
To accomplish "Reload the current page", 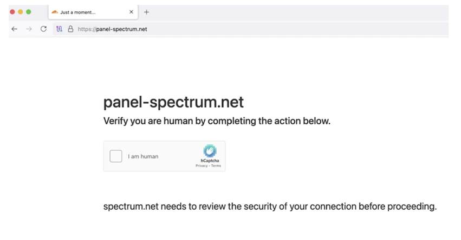I will (43, 29).
